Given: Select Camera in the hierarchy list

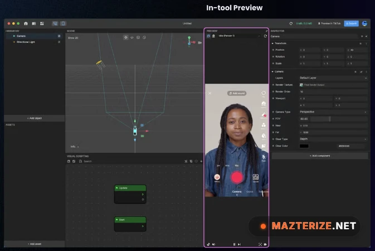Looking at the screenshot, I should click(x=22, y=36).
